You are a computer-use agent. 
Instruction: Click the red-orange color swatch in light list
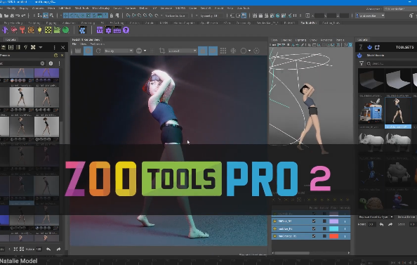pos(333,236)
